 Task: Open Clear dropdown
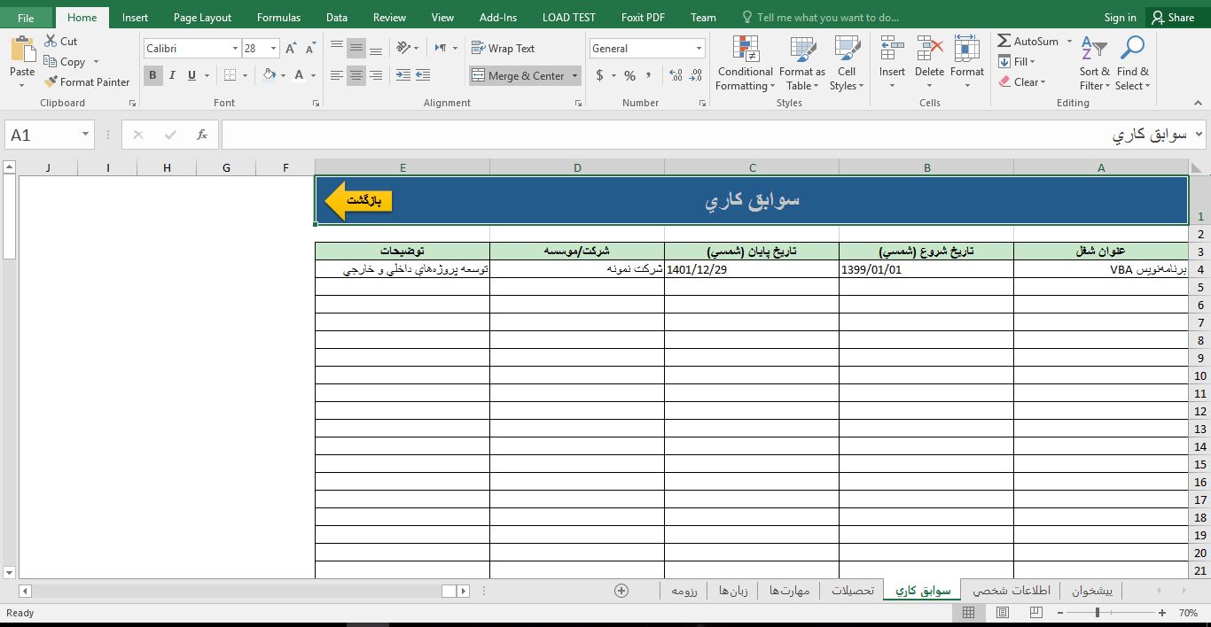[x=1022, y=82]
